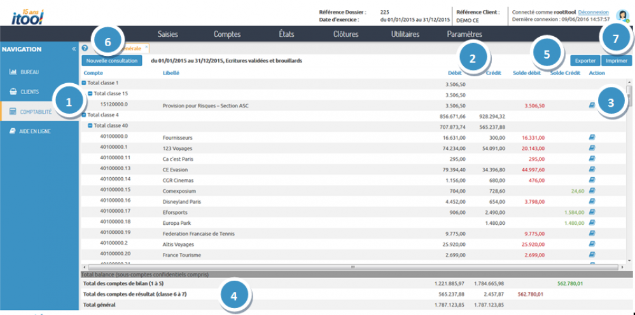Viewport: 635px width, 315px height.
Task: Collapse the navigation panel with double chevron
Action: click(73, 49)
